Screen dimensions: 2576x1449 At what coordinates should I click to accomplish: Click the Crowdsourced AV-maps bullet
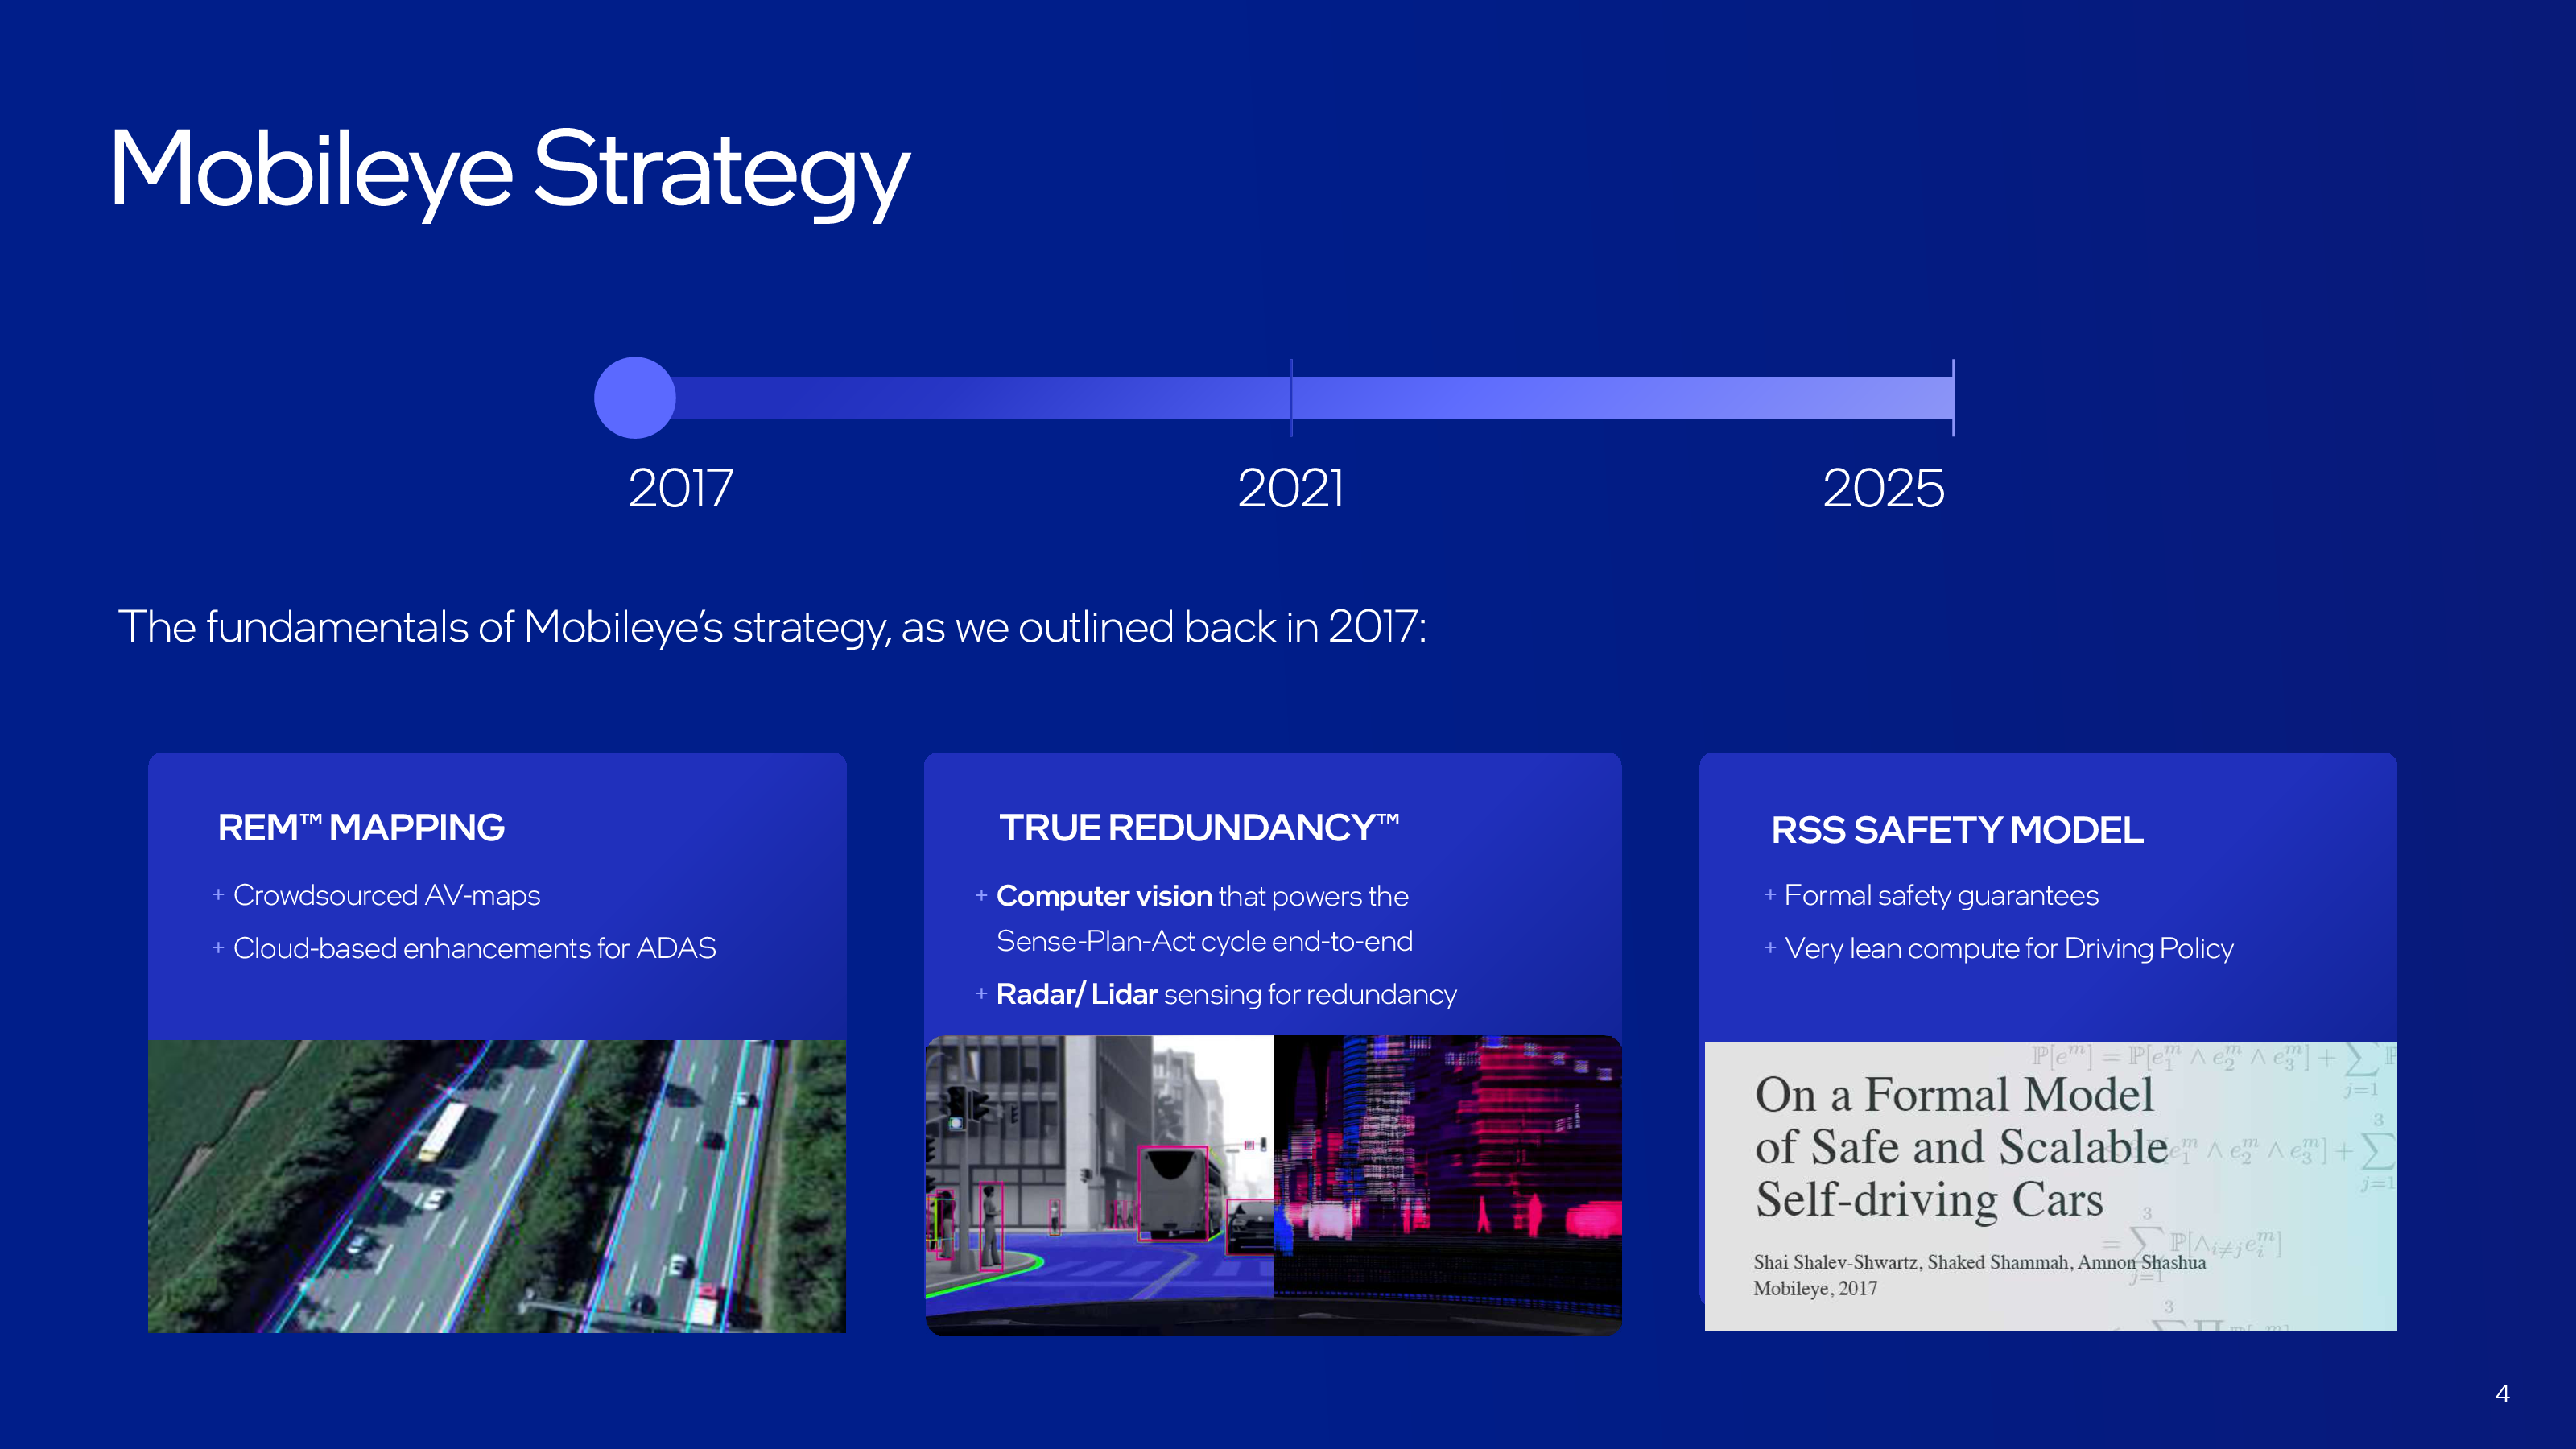(376, 895)
